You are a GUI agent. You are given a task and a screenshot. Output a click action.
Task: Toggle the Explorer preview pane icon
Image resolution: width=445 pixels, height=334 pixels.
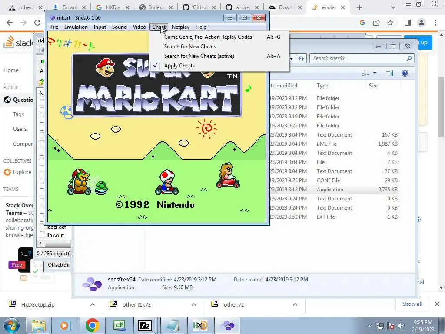389,73
